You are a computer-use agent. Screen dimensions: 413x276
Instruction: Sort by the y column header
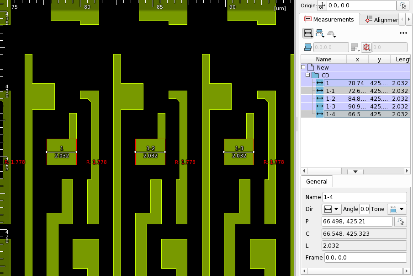pos(379,60)
